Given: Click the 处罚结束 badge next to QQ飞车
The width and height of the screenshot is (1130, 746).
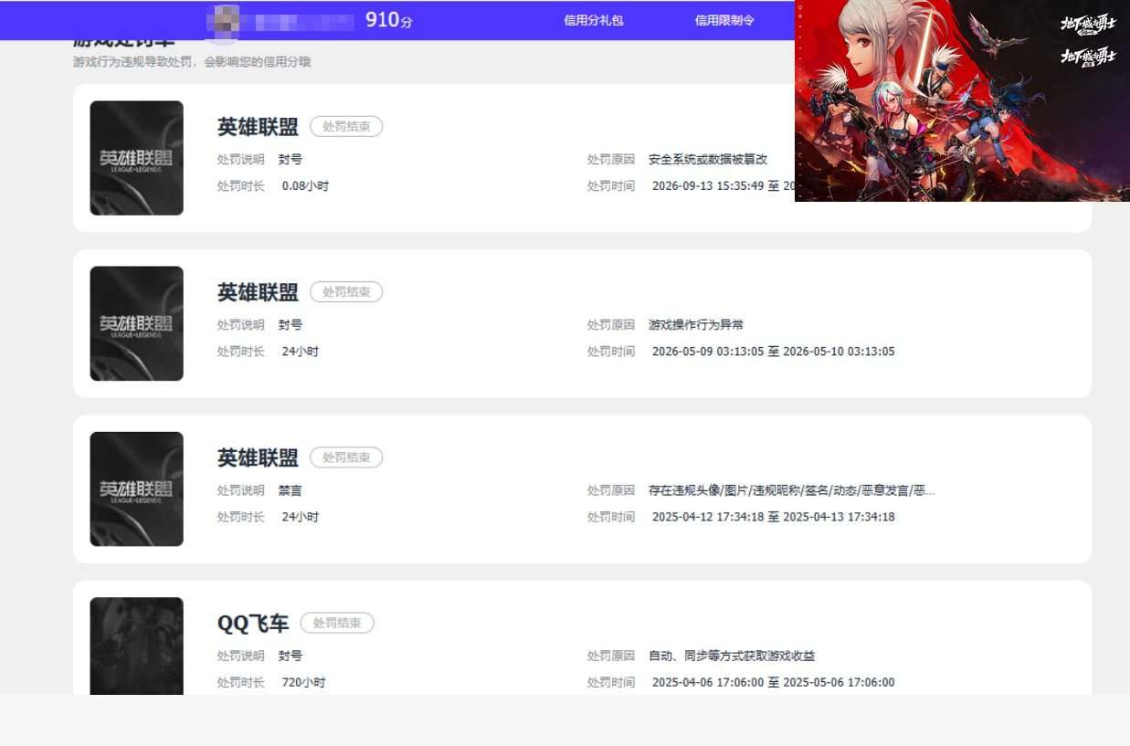Looking at the screenshot, I should 337,623.
